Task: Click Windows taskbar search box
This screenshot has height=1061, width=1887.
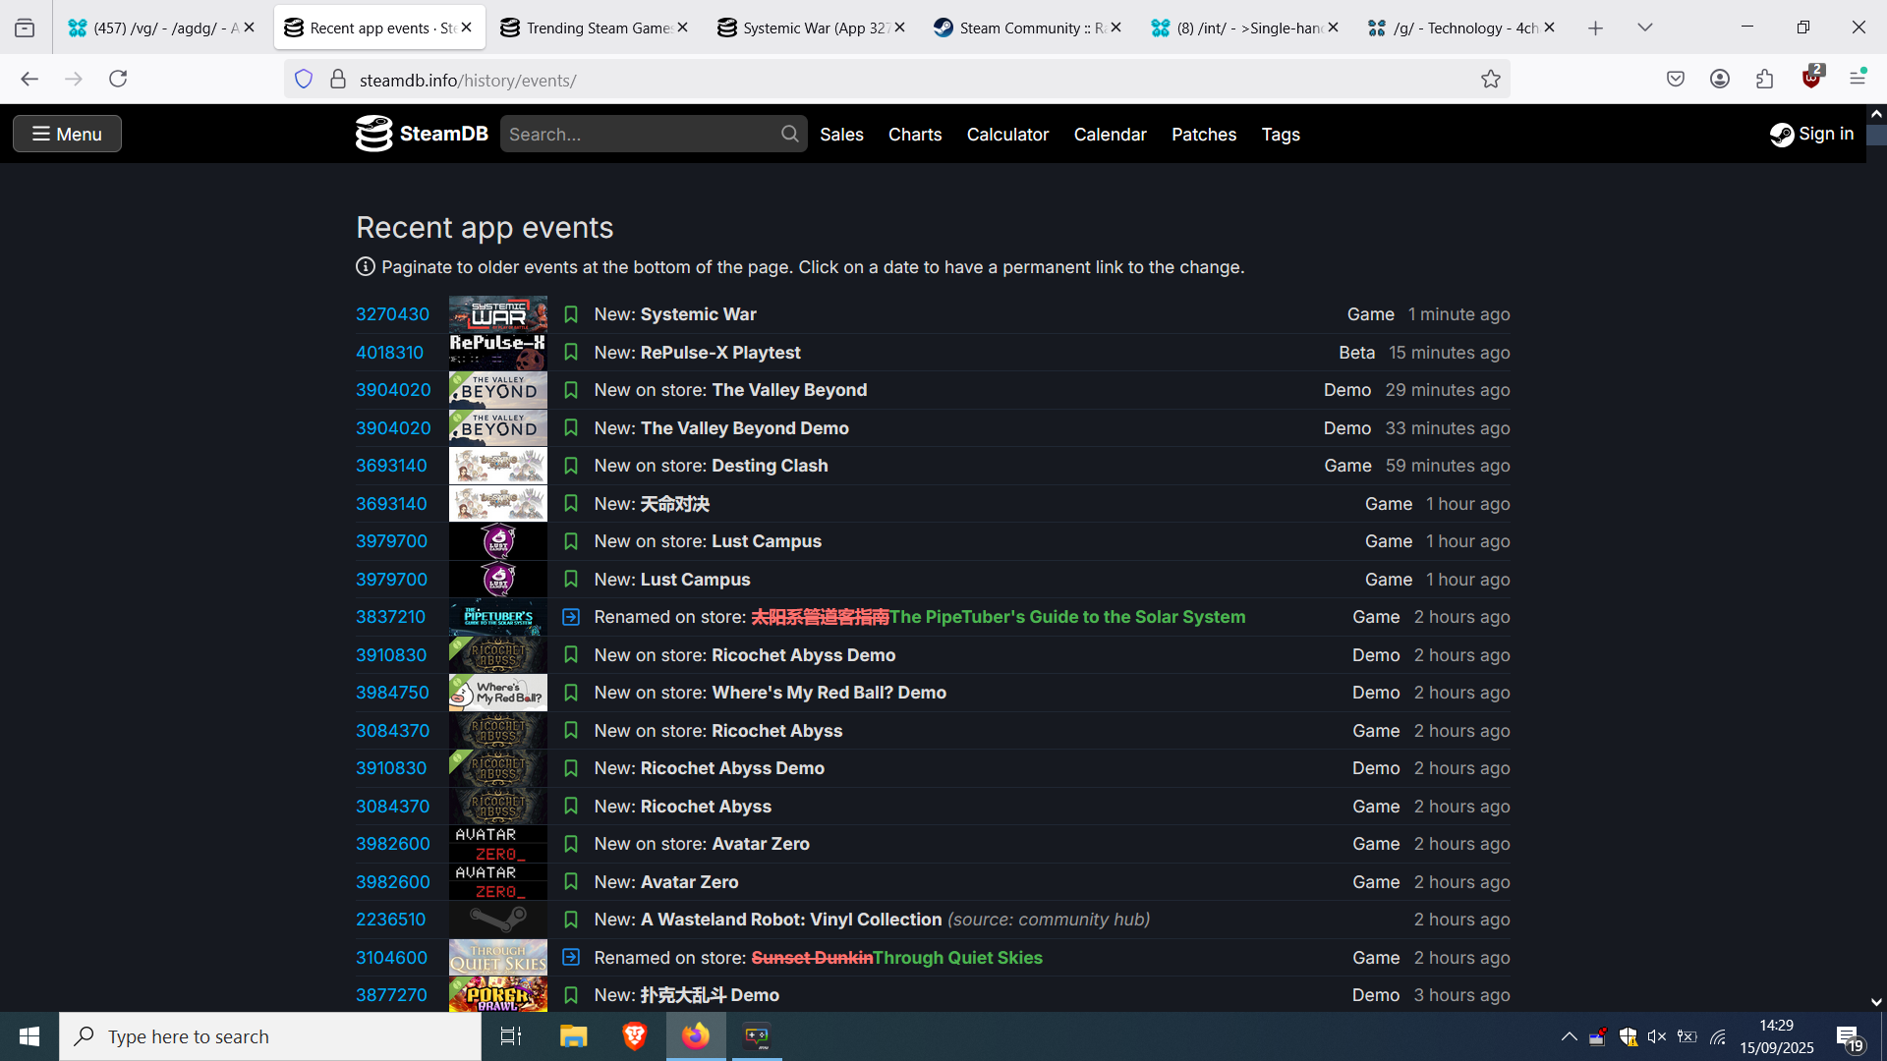Action: 270,1036
